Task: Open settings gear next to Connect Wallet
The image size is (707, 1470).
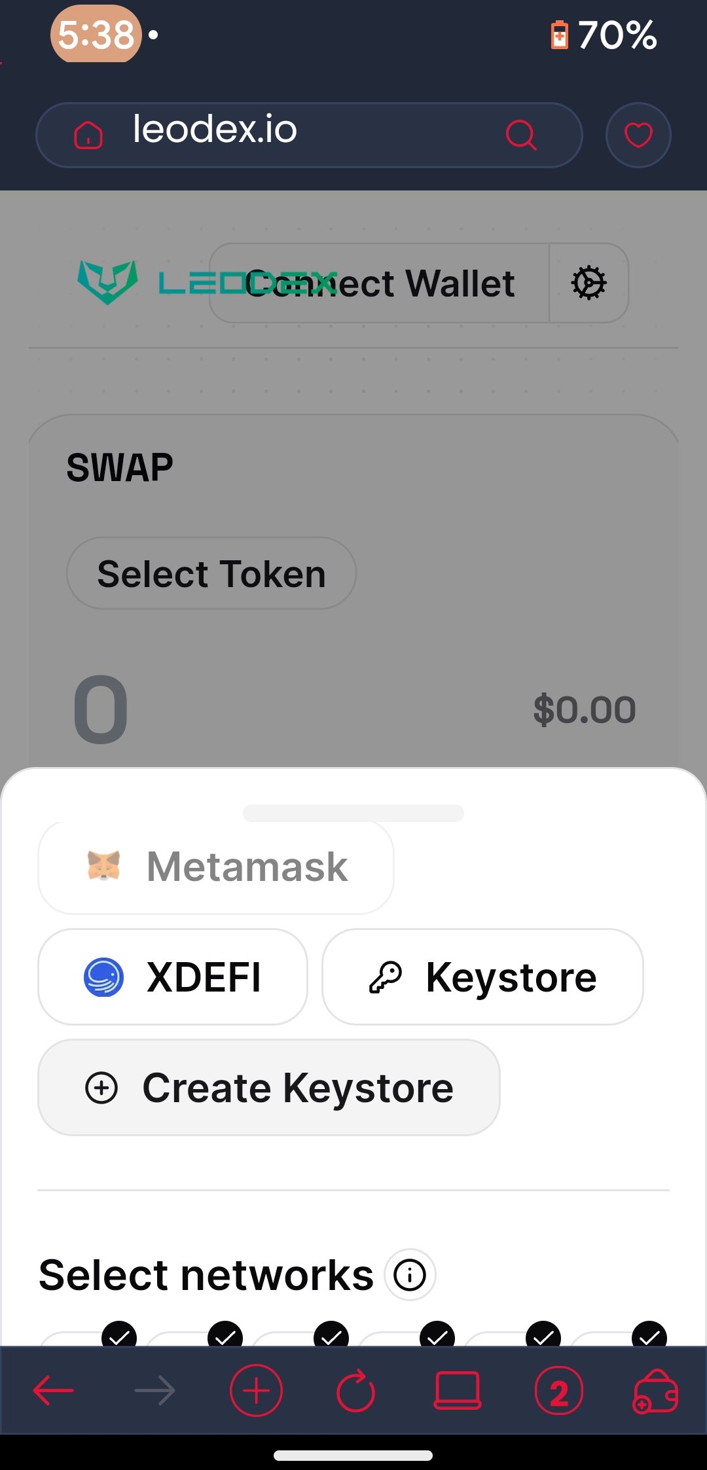Action: [589, 283]
